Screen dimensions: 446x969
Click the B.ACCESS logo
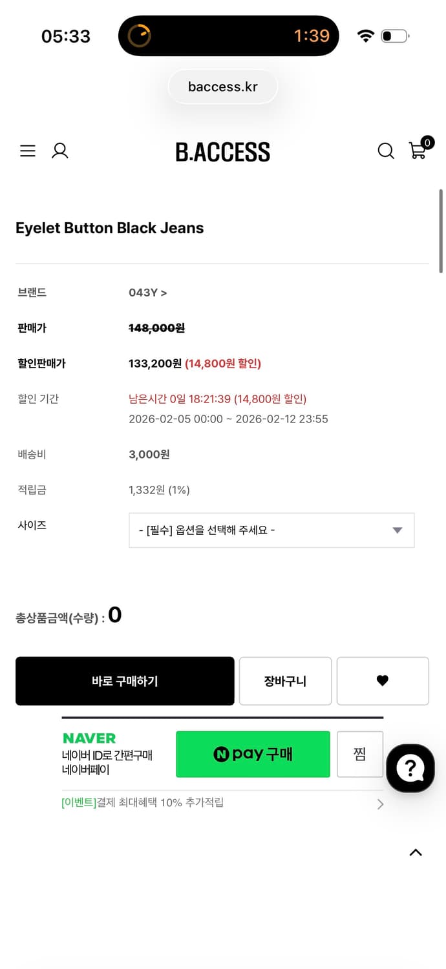pyautogui.click(x=223, y=152)
